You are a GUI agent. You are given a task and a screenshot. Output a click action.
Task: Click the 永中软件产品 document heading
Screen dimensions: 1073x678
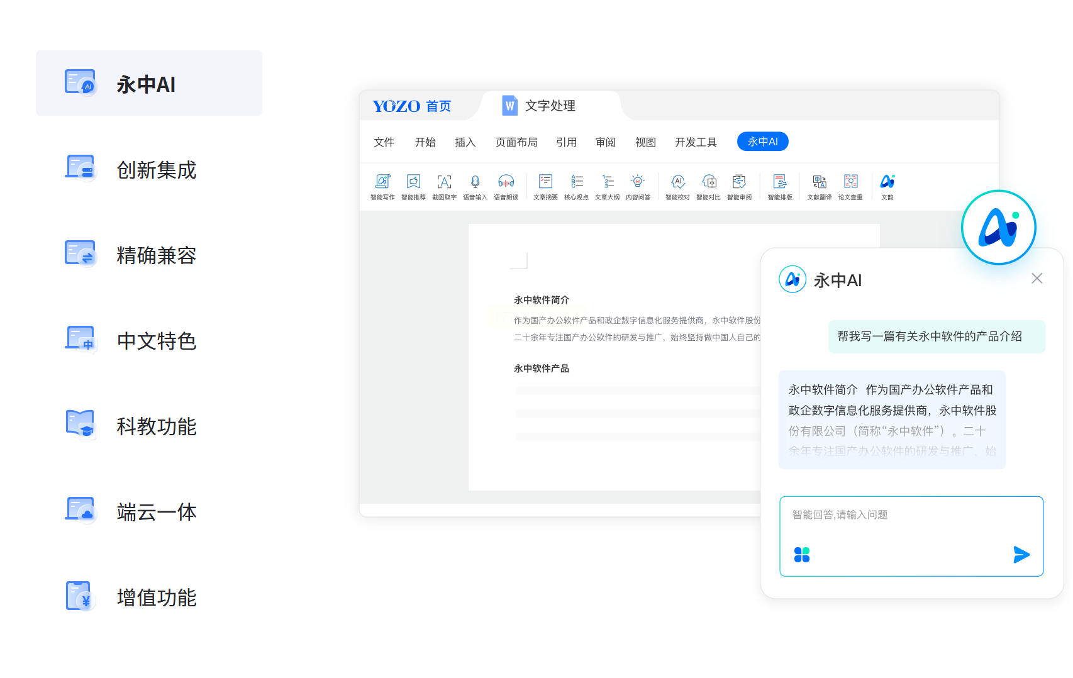tap(542, 369)
